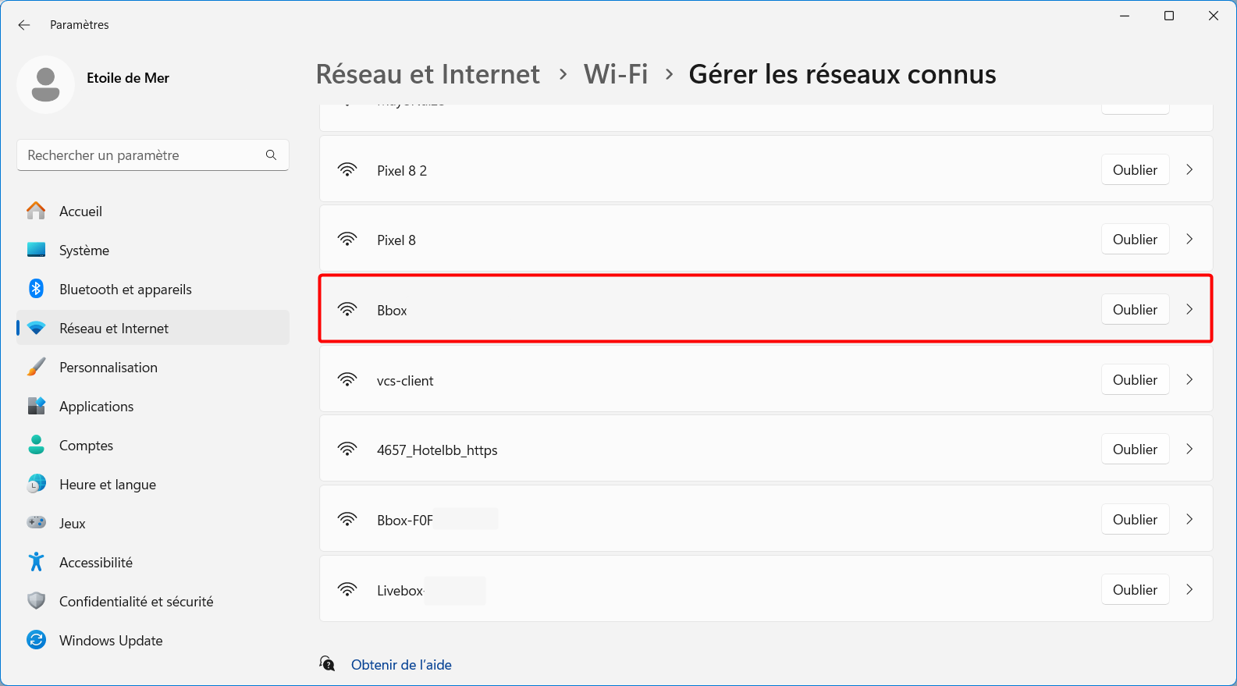Click the help icon beside Obtenir de l'aide
This screenshot has height=686, width=1237.
click(x=328, y=664)
